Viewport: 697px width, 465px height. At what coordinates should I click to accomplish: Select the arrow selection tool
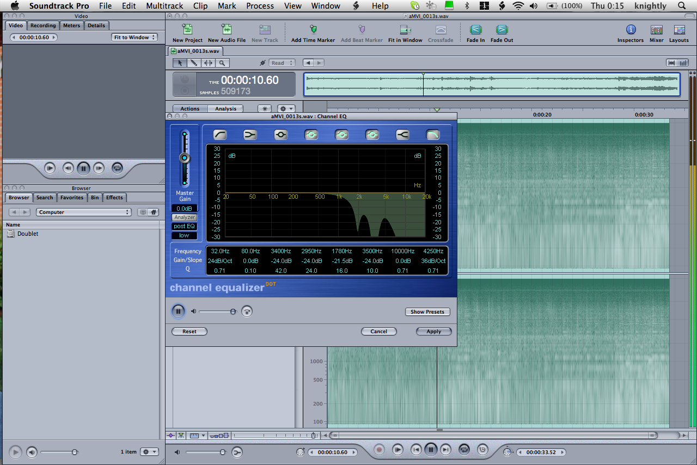180,63
